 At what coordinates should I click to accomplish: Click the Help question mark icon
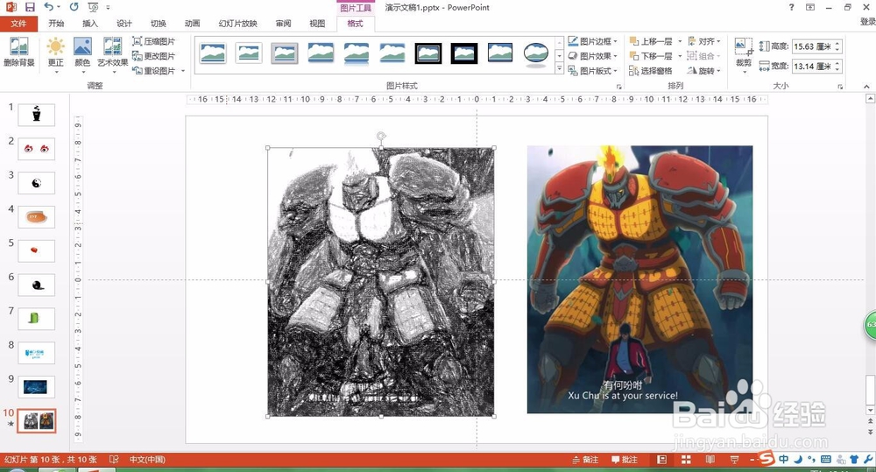(791, 7)
